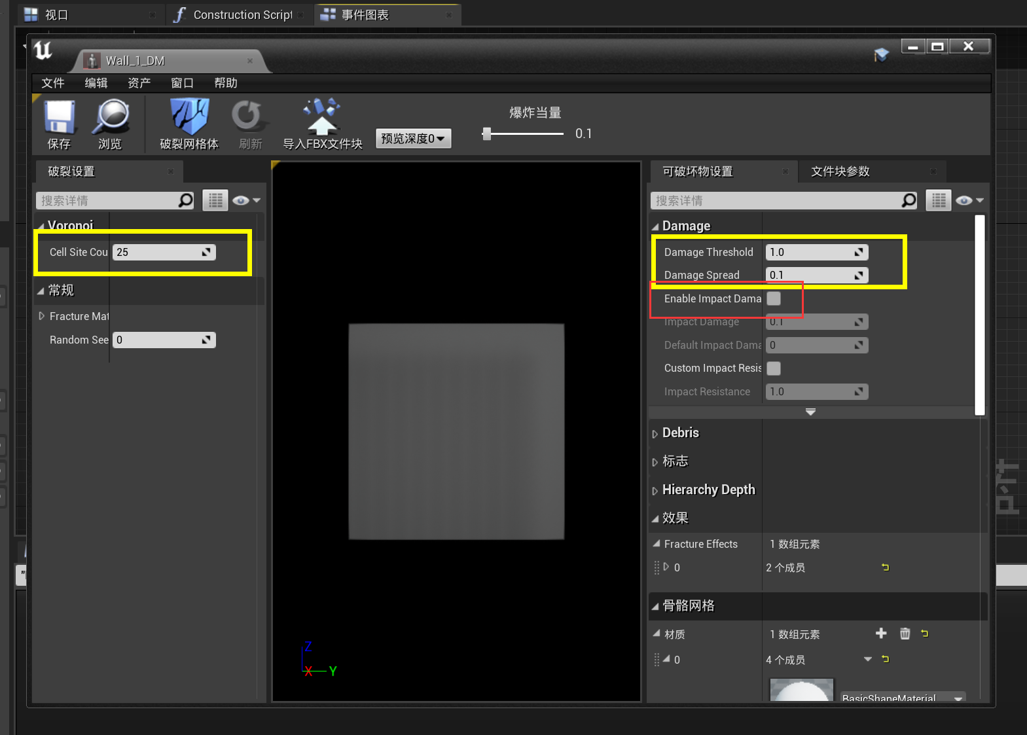Close the Wall_1_DM tab

[250, 61]
